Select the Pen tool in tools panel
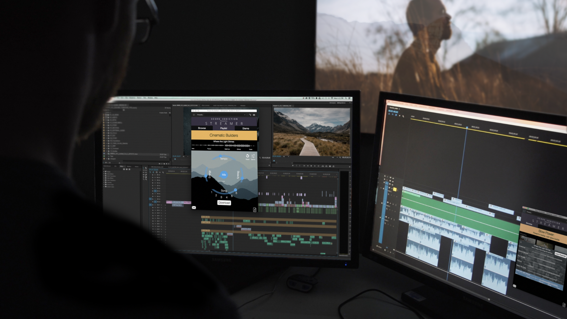 (146, 175)
